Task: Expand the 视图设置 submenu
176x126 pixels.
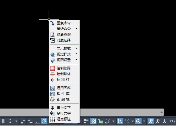Action: coord(64,60)
